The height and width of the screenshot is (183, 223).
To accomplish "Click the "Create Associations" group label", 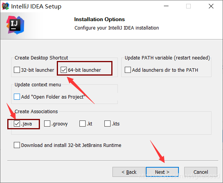I will (36, 112).
